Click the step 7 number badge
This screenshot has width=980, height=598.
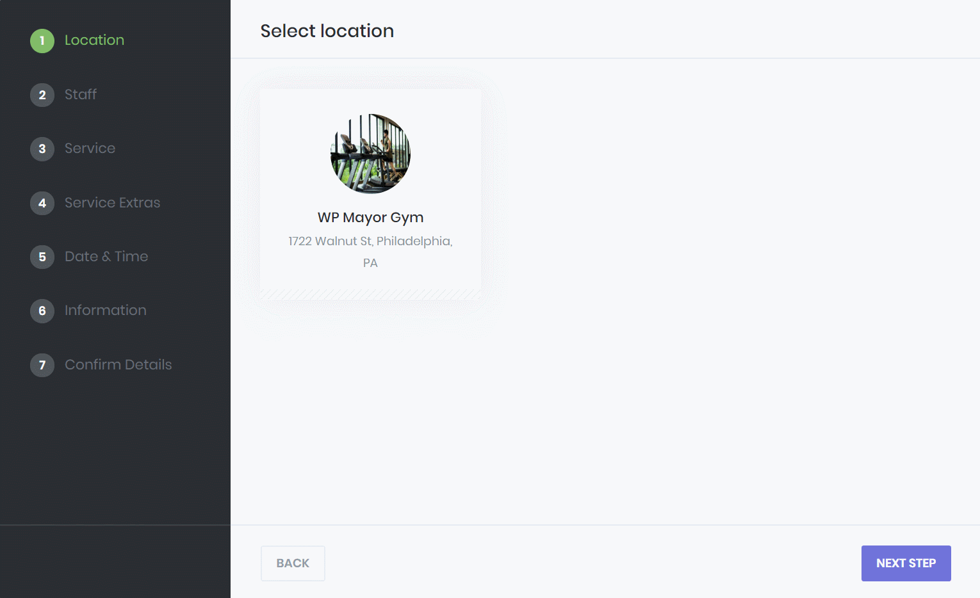coord(42,365)
